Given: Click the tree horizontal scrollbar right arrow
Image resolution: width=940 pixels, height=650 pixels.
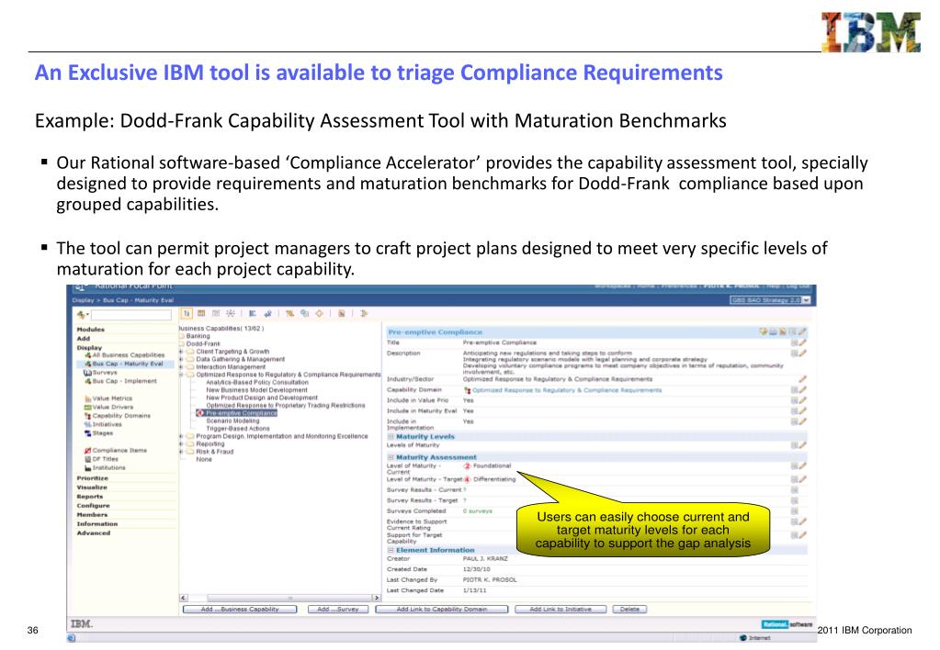Looking at the screenshot, I should click(x=377, y=598).
